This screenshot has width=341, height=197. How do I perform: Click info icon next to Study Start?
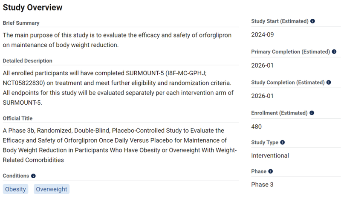313,21
